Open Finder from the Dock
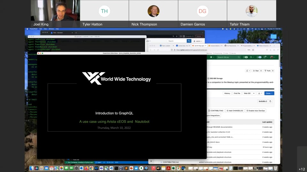This screenshot has width=307, height=172. click(x=32, y=168)
